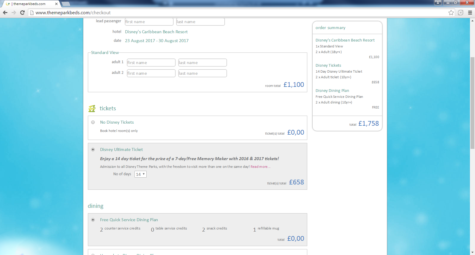This screenshot has height=255, width=475.
Task: Go back to previous page
Action: click(5, 12)
